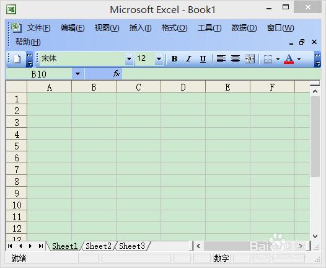Viewport: 326px width, 268px height.
Task: Go to last sheet tab arrow
Action: click(x=41, y=246)
